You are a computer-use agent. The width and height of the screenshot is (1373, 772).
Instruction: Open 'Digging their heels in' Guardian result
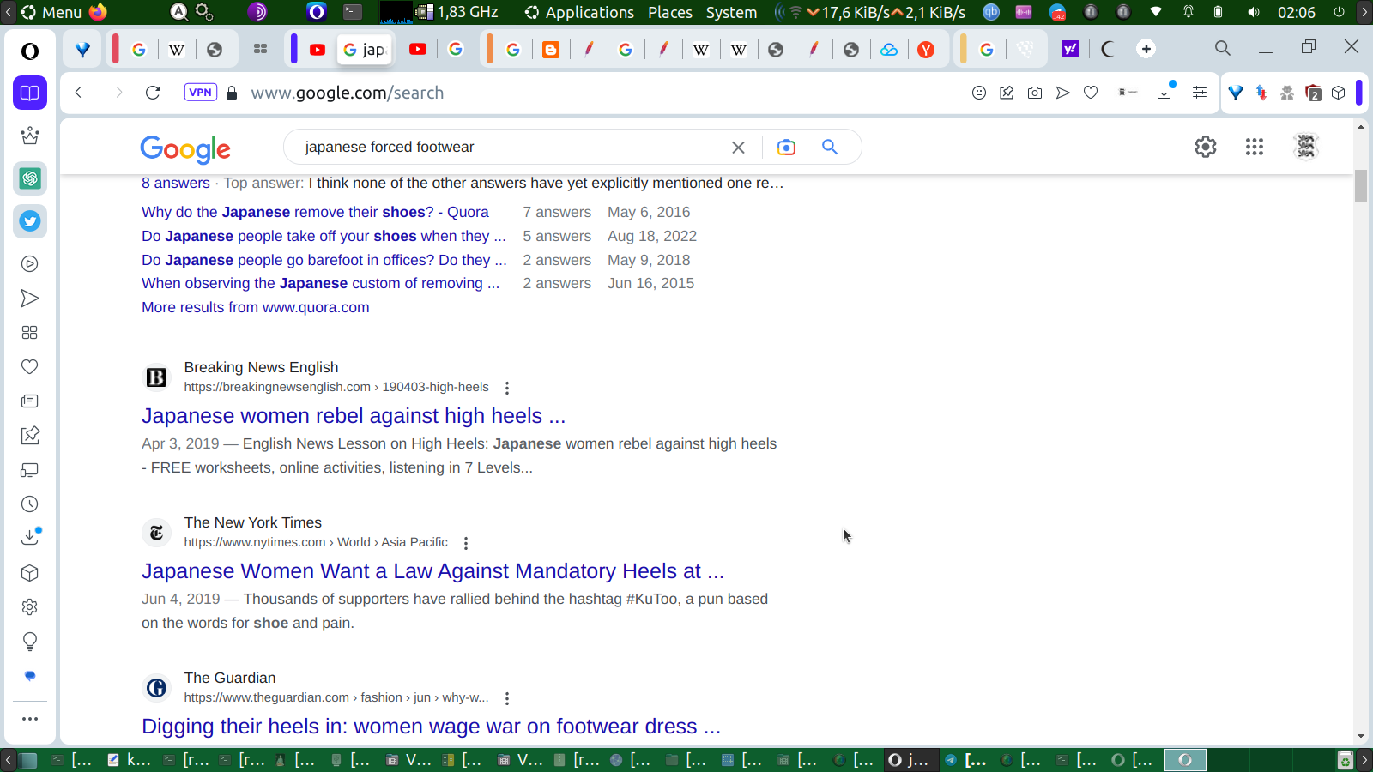tap(431, 727)
